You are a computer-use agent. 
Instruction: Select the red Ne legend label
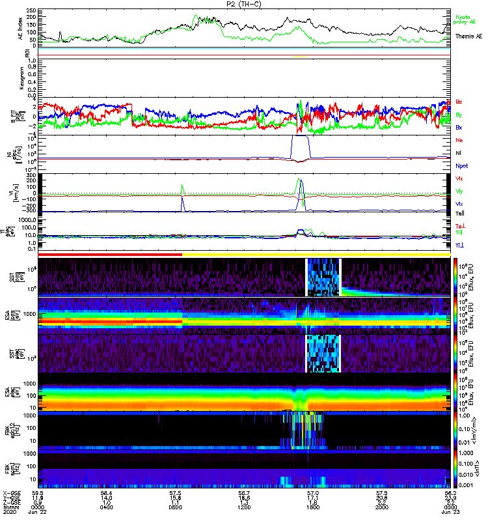coord(459,140)
